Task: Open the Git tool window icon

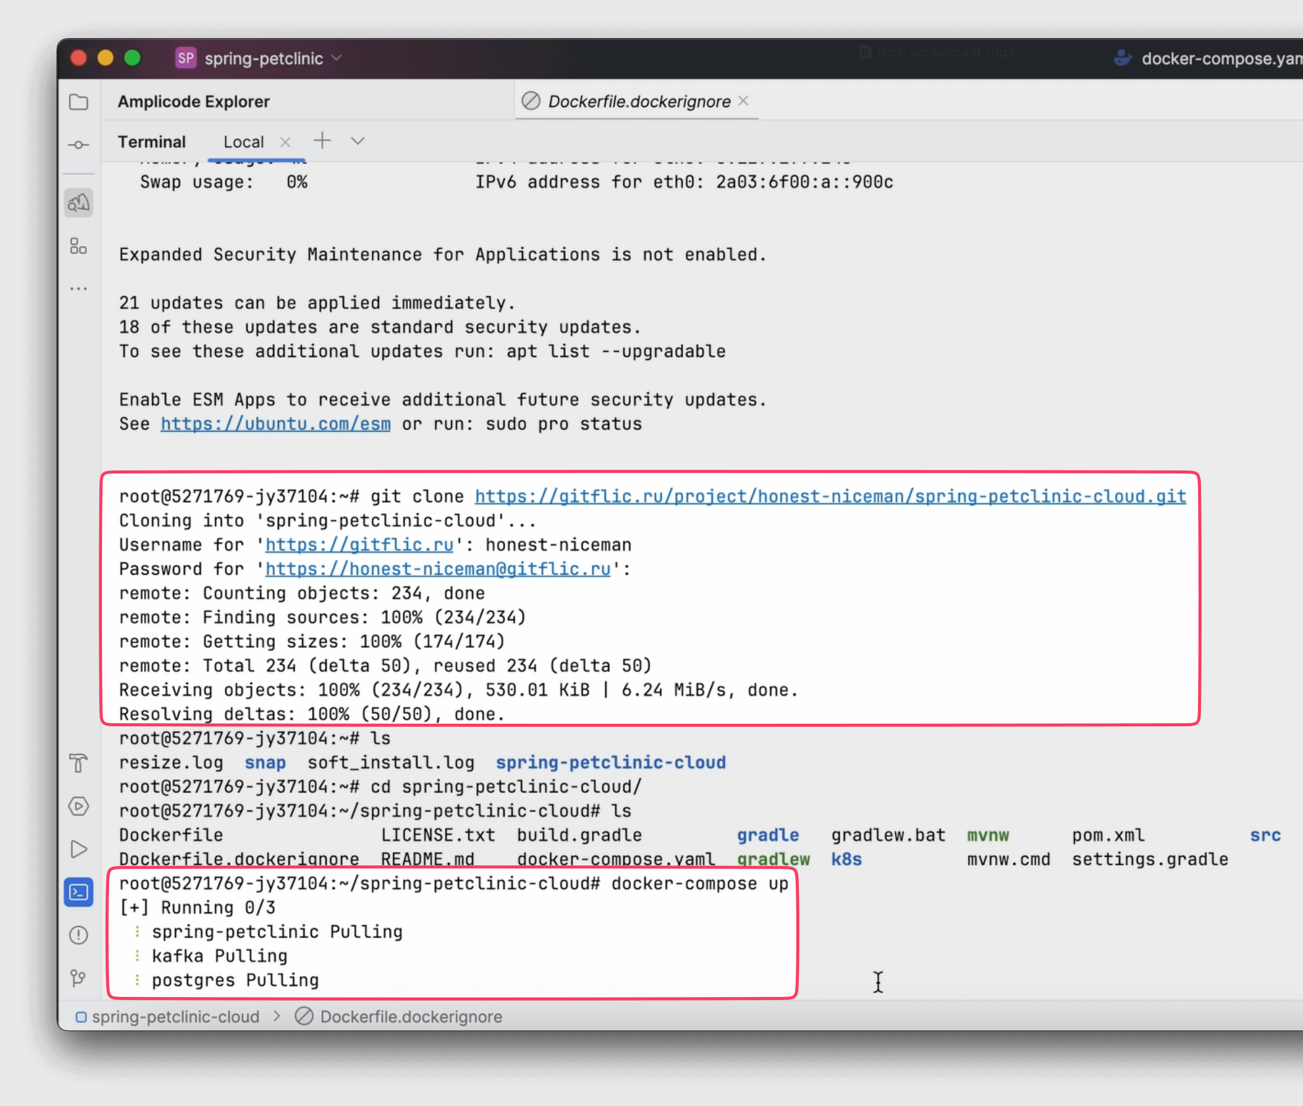Action: click(79, 978)
